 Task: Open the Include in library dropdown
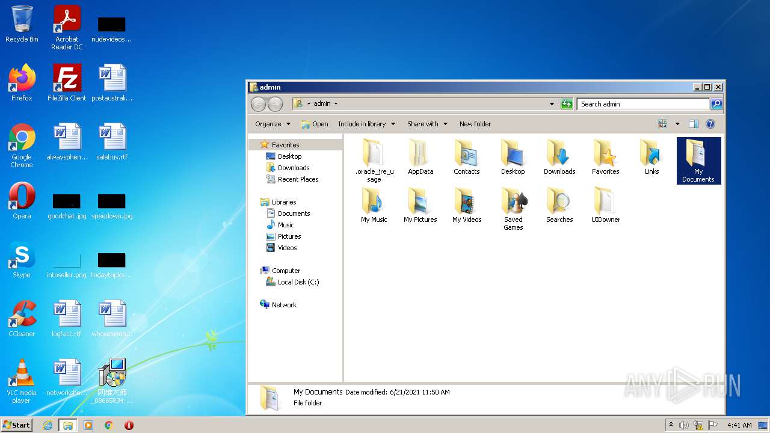click(366, 124)
